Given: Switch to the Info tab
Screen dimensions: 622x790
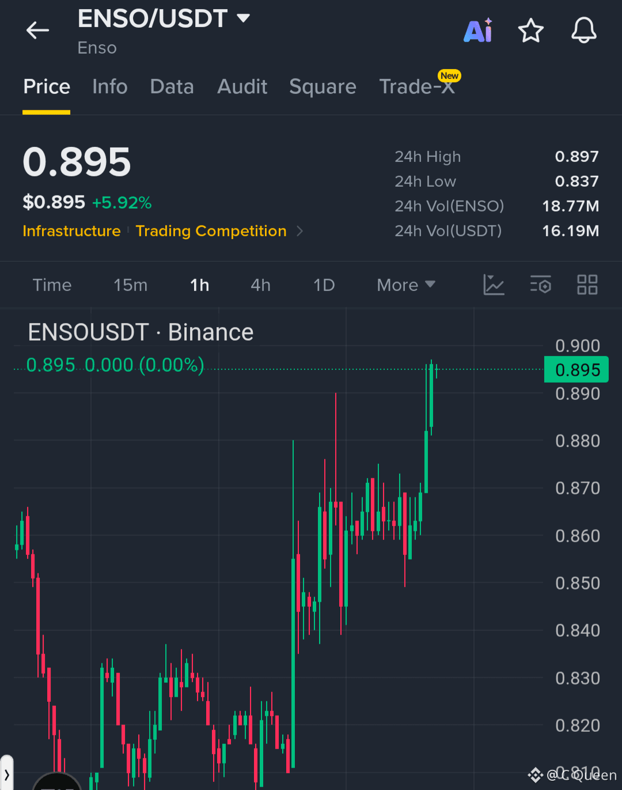Looking at the screenshot, I should (110, 86).
